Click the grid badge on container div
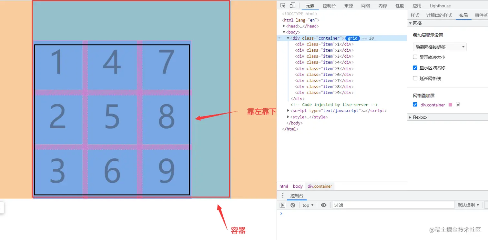This screenshot has height=240, width=488. (353, 38)
